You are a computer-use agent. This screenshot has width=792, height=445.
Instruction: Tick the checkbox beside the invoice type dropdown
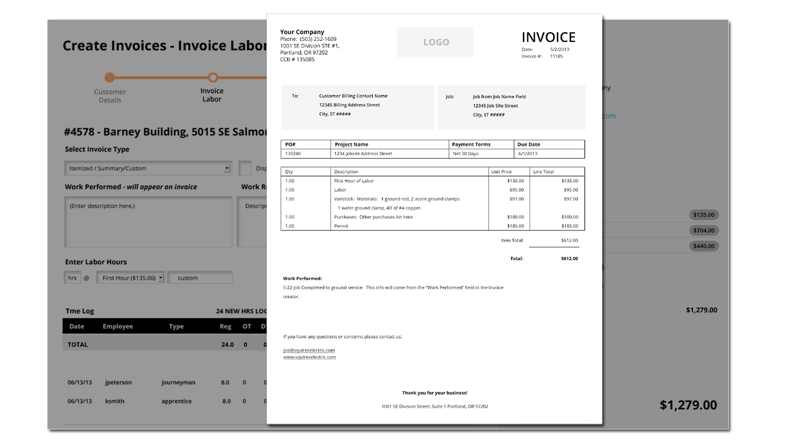[x=245, y=168]
